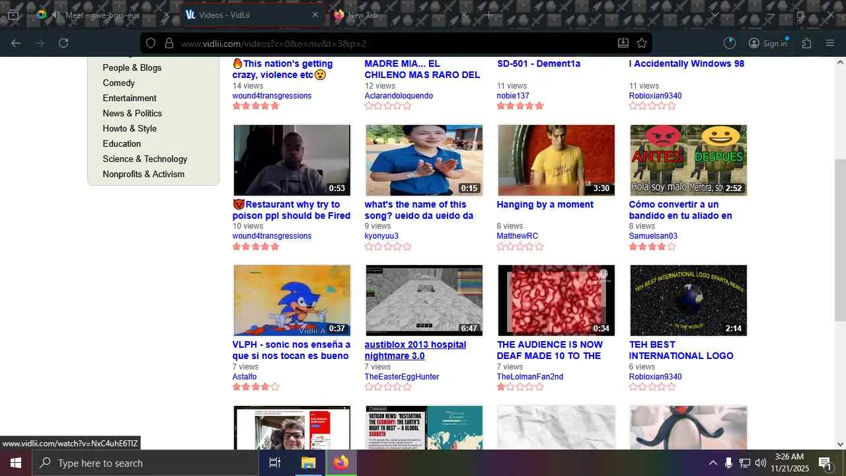Open 'austiblox 2013 hospital nightmare 3.0' link
This screenshot has width=846, height=476.
coord(415,350)
